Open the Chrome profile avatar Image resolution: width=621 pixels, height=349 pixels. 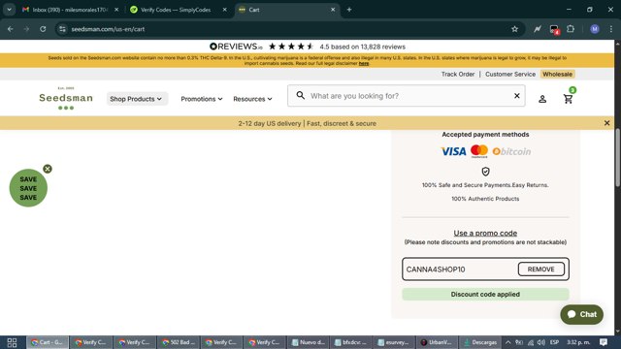[x=595, y=29]
